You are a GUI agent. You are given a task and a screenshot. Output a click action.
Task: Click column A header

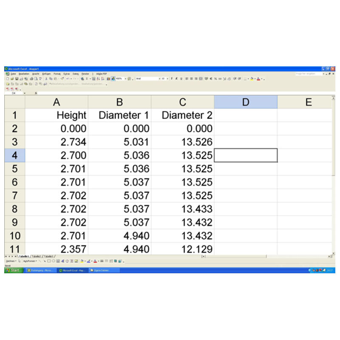click(57, 102)
